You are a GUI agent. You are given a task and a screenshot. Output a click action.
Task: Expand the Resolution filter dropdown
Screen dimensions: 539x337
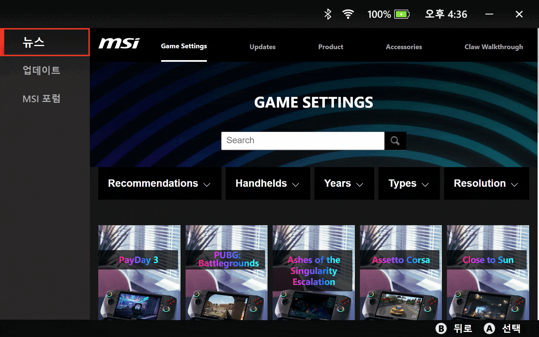[487, 183]
